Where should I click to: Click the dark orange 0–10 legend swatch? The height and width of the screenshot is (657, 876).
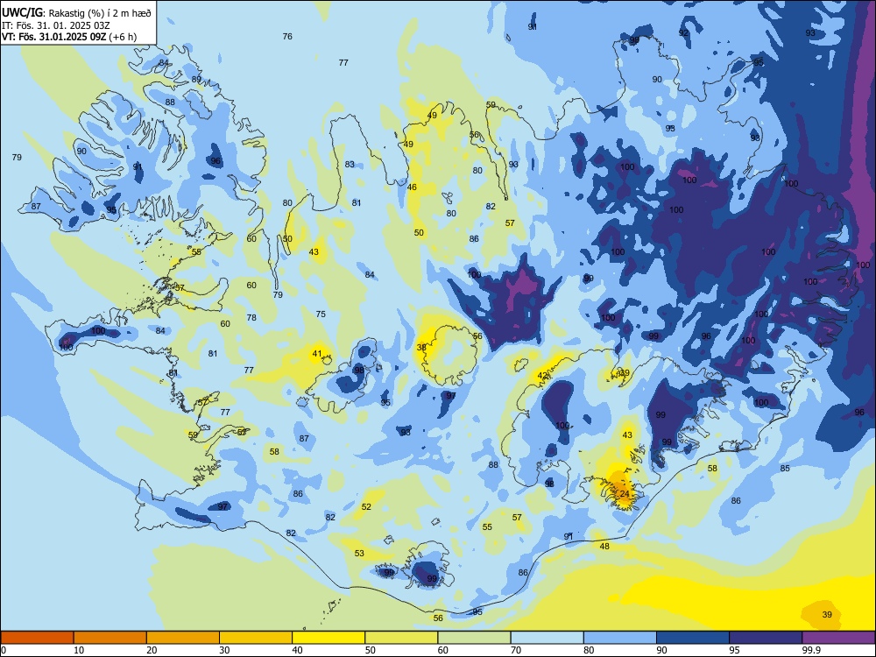[x=37, y=638]
